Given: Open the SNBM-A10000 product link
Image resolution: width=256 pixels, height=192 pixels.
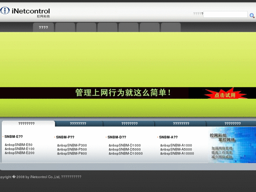Looking at the screenshot, I should pos(177,154).
